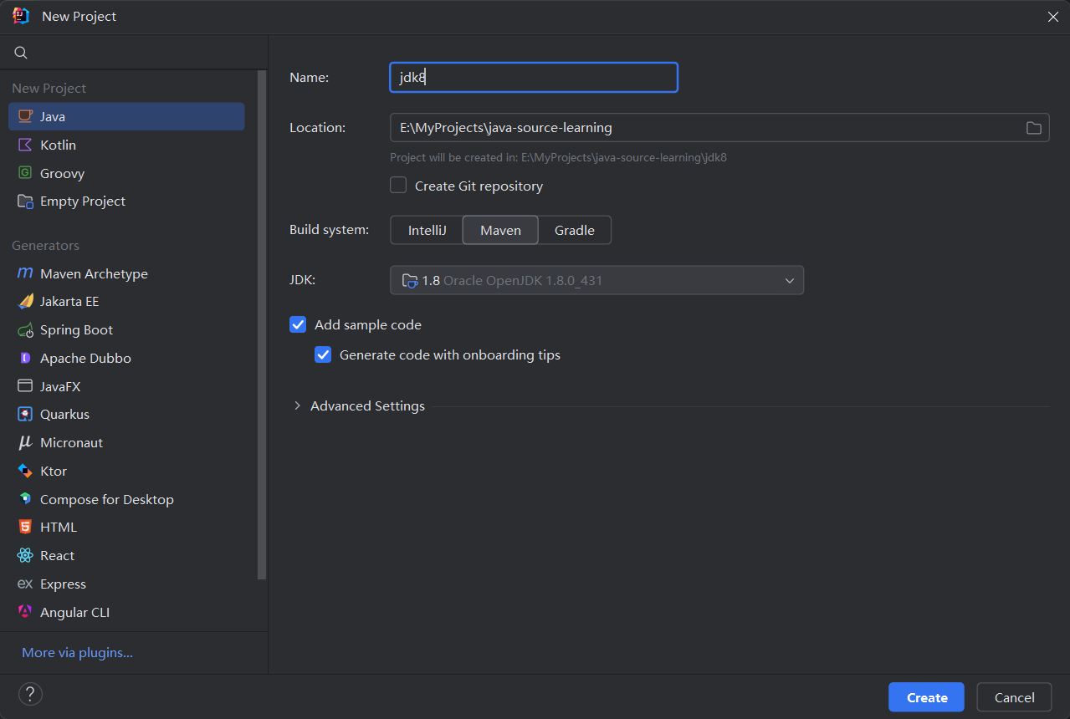The height and width of the screenshot is (719, 1070).
Task: Choose Gradle as build system
Action: click(574, 231)
